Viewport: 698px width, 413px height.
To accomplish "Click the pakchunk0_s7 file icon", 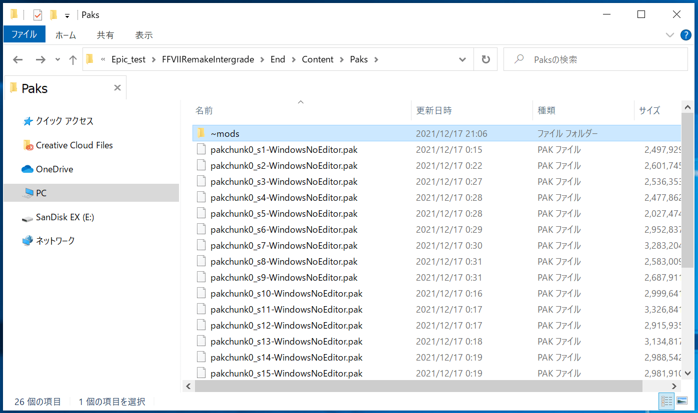I will 201,245.
